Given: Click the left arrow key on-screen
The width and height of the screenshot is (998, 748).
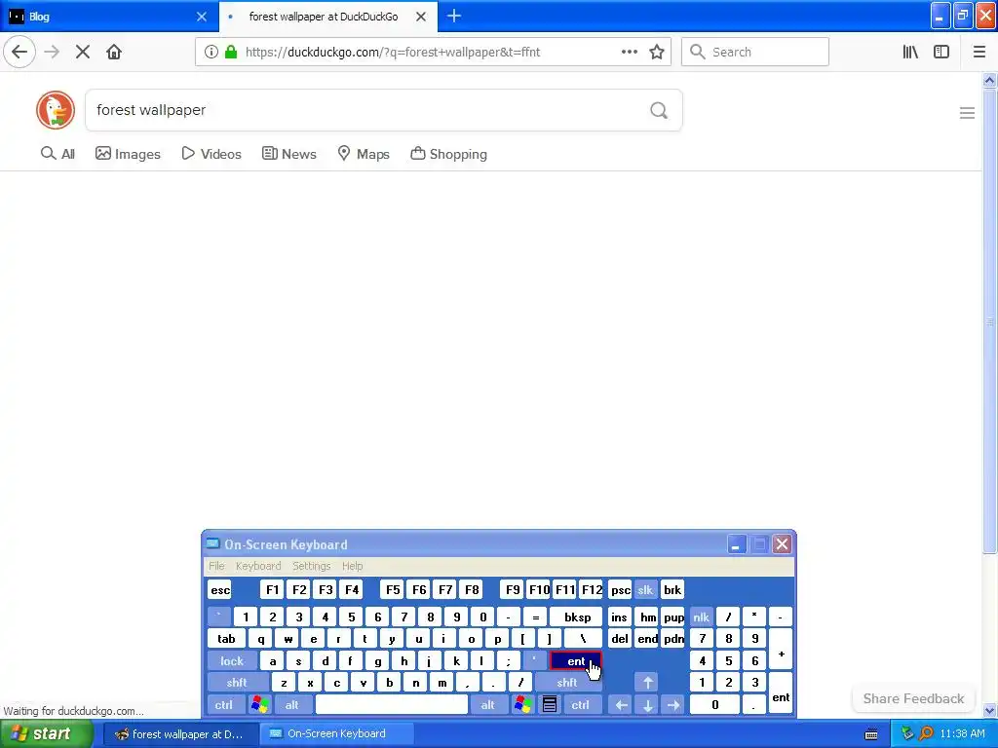Looking at the screenshot, I should pos(621,705).
